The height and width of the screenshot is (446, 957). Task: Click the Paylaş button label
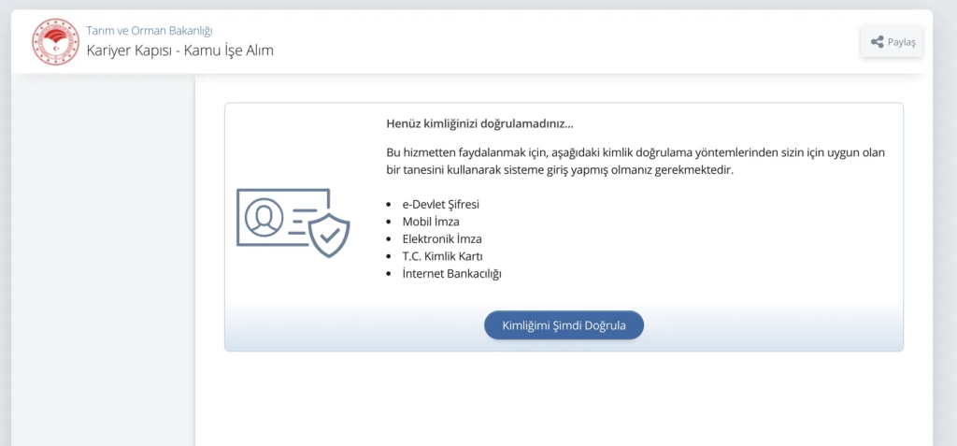[902, 42]
